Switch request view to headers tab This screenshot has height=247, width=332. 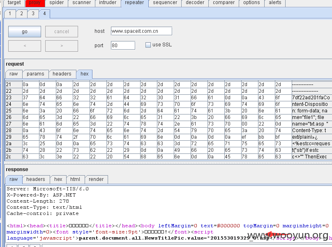[x=62, y=74]
